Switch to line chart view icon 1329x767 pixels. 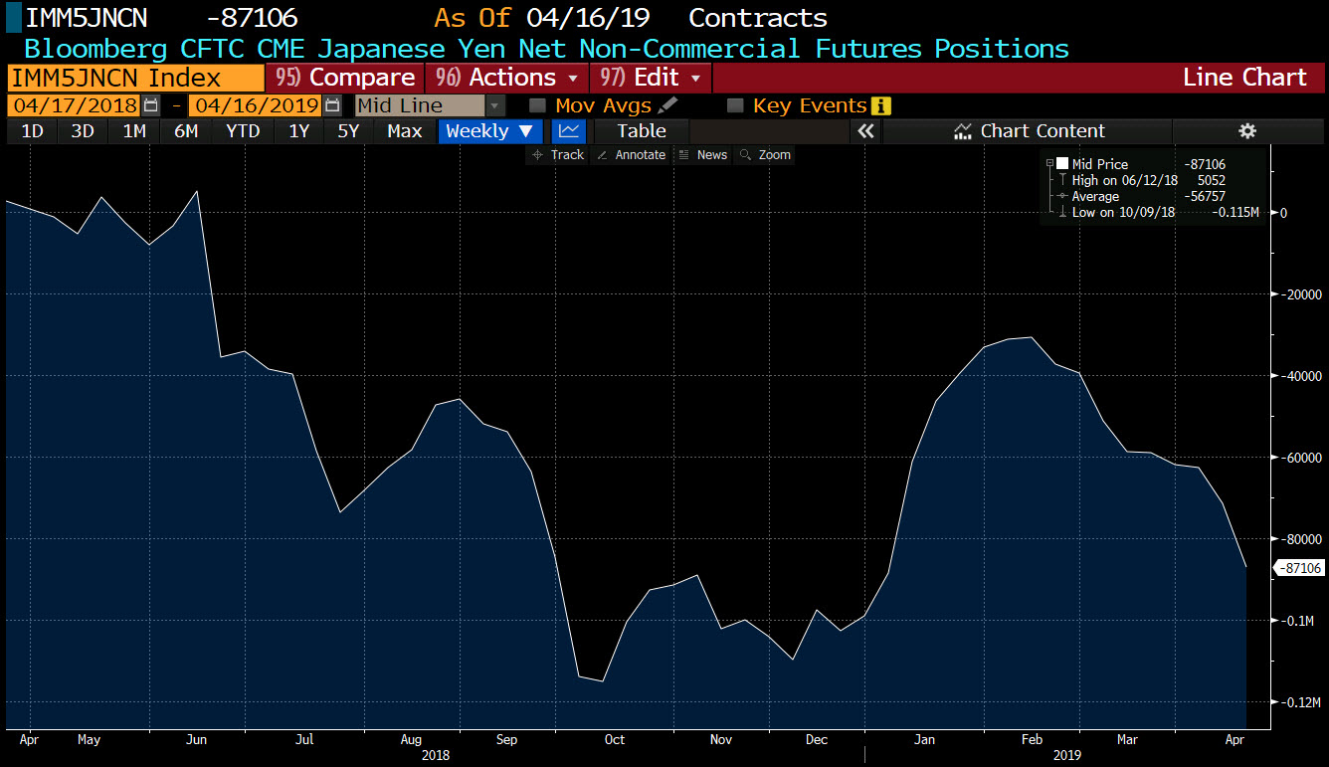568,131
